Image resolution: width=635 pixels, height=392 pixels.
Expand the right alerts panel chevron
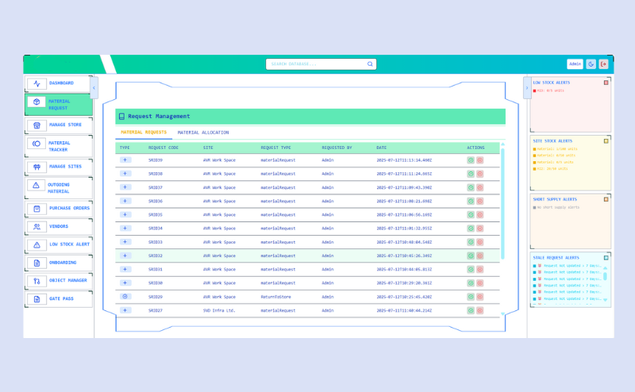[x=527, y=87]
